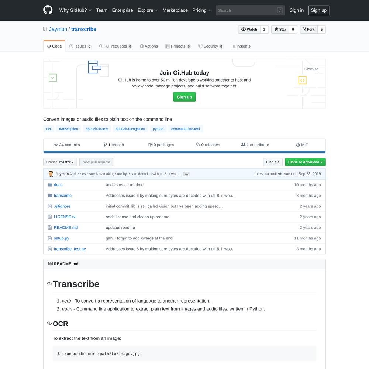369x369 pixels.
Task: Click the command-line-tool topic tag
Action: click(186, 129)
